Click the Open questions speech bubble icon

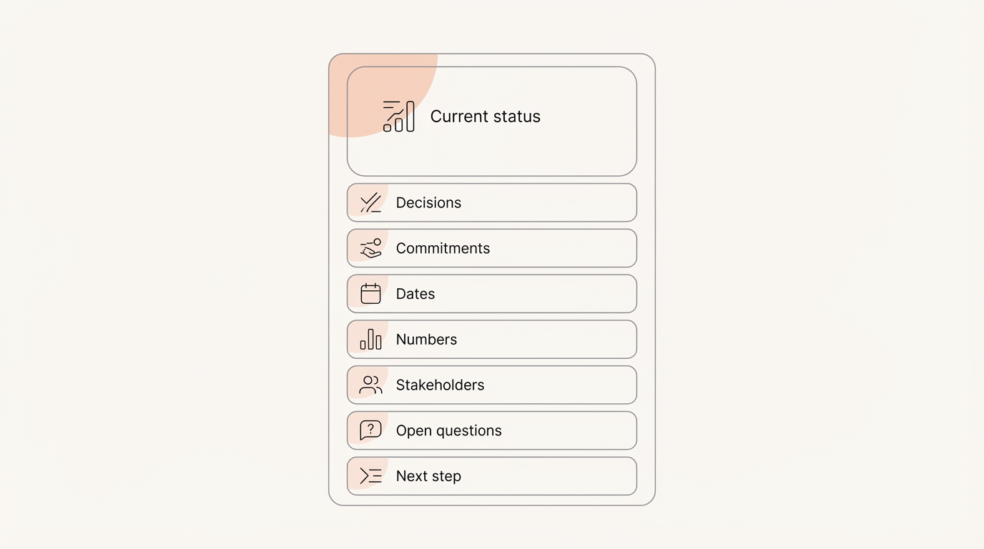click(370, 430)
